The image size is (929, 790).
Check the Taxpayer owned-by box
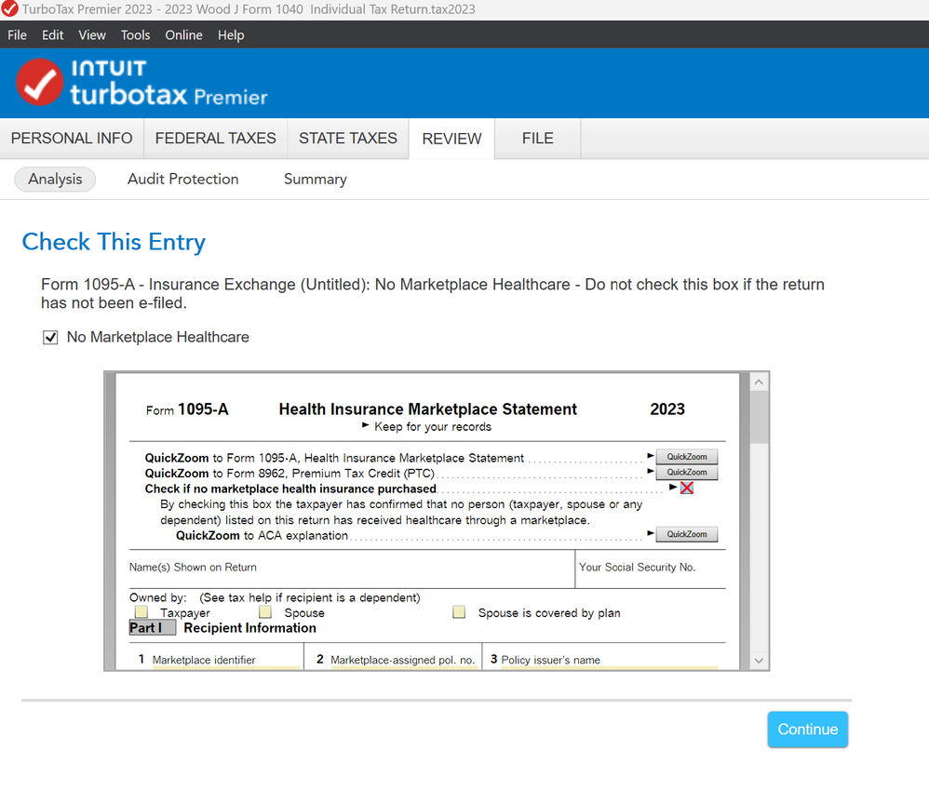point(141,611)
